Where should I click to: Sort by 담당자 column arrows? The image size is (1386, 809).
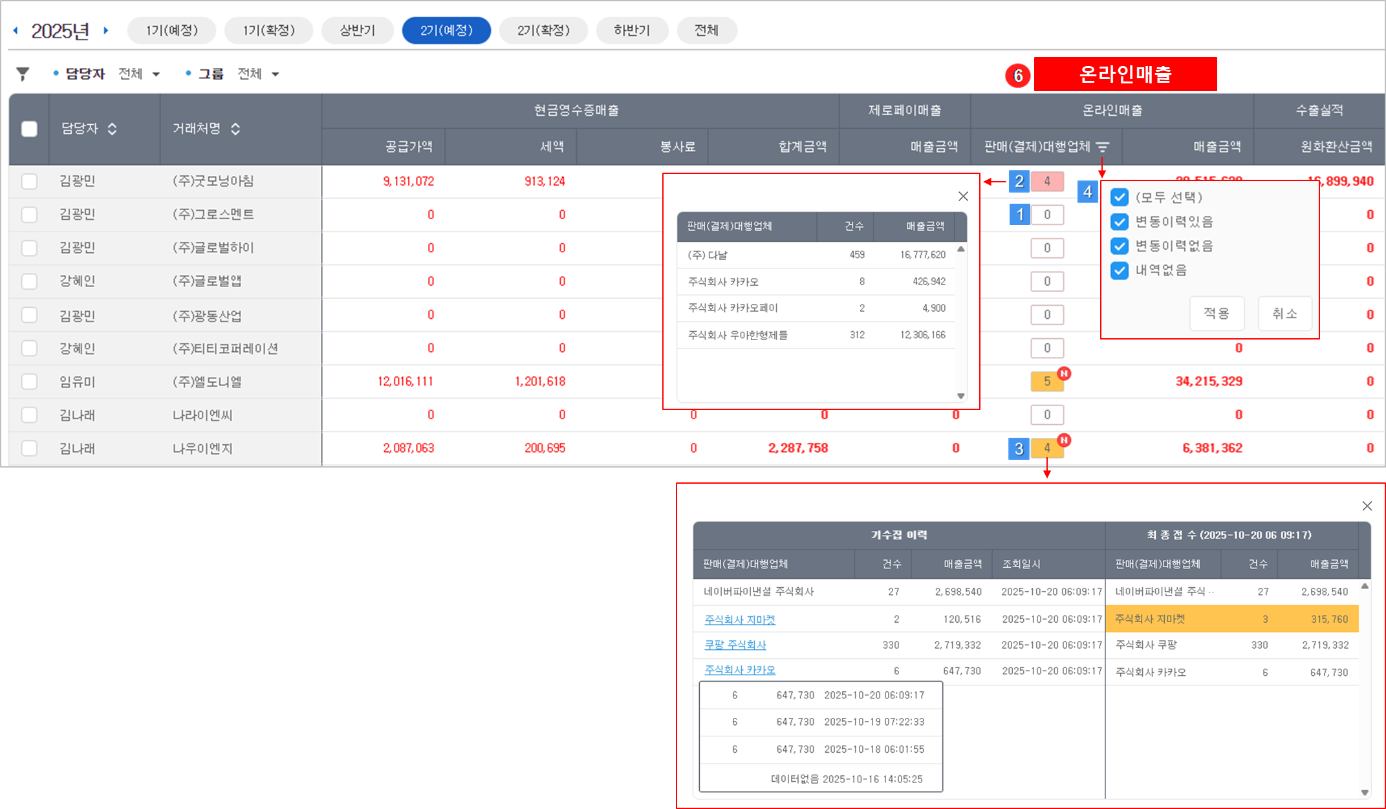[x=112, y=129]
